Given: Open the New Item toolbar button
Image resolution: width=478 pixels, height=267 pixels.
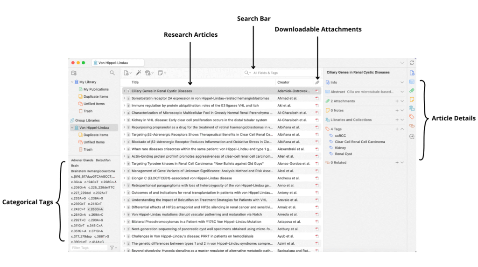Looking at the screenshot, I should tap(126, 73).
